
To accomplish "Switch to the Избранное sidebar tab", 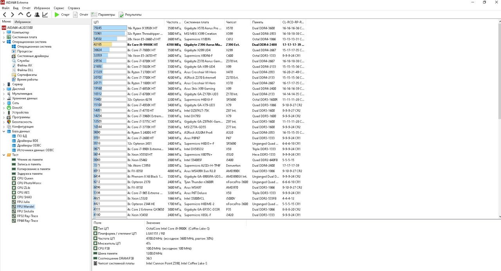I will click(x=22, y=22).
